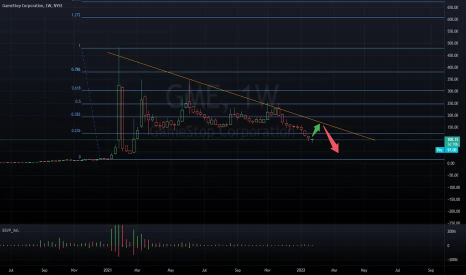Select the 0.786 Fibonacci level label

(x=76, y=69)
